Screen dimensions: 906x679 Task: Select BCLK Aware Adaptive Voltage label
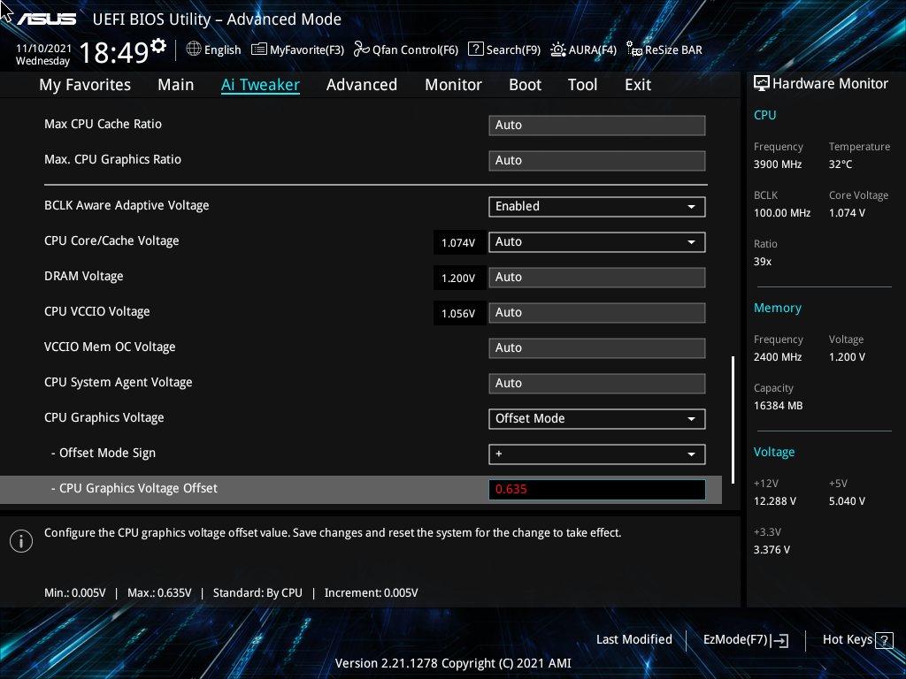pyautogui.click(x=127, y=205)
